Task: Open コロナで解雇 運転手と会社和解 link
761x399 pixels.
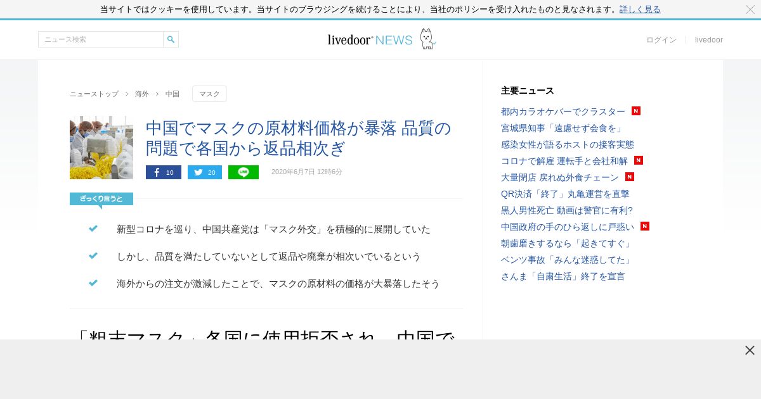Action: [x=564, y=161]
